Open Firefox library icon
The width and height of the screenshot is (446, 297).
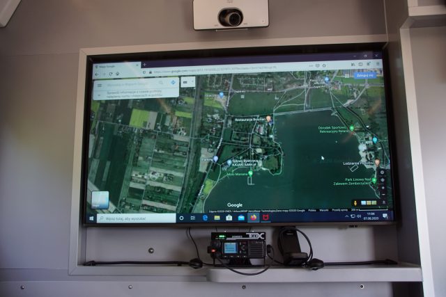[x=353, y=65]
